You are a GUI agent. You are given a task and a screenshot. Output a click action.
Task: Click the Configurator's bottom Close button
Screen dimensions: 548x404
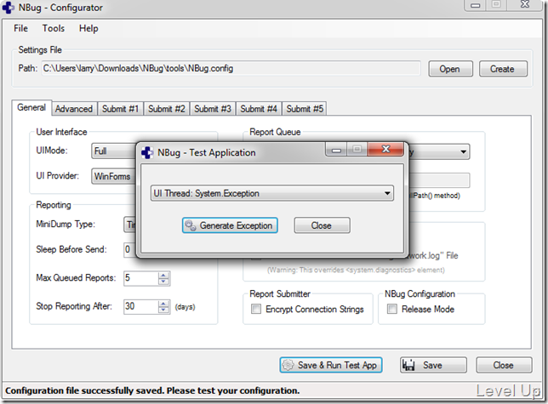504,365
